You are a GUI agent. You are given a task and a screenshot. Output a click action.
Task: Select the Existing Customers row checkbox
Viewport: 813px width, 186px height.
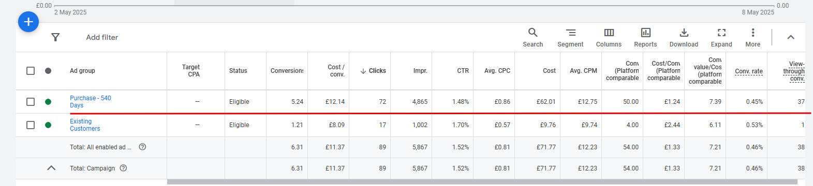point(31,125)
